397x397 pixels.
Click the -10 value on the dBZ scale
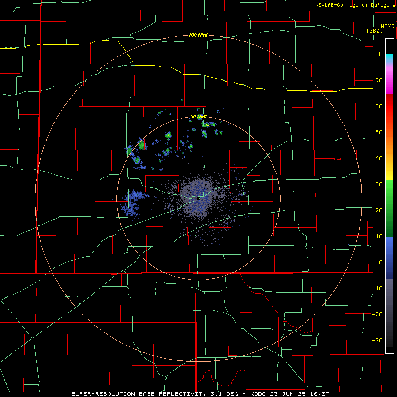coord(377,288)
